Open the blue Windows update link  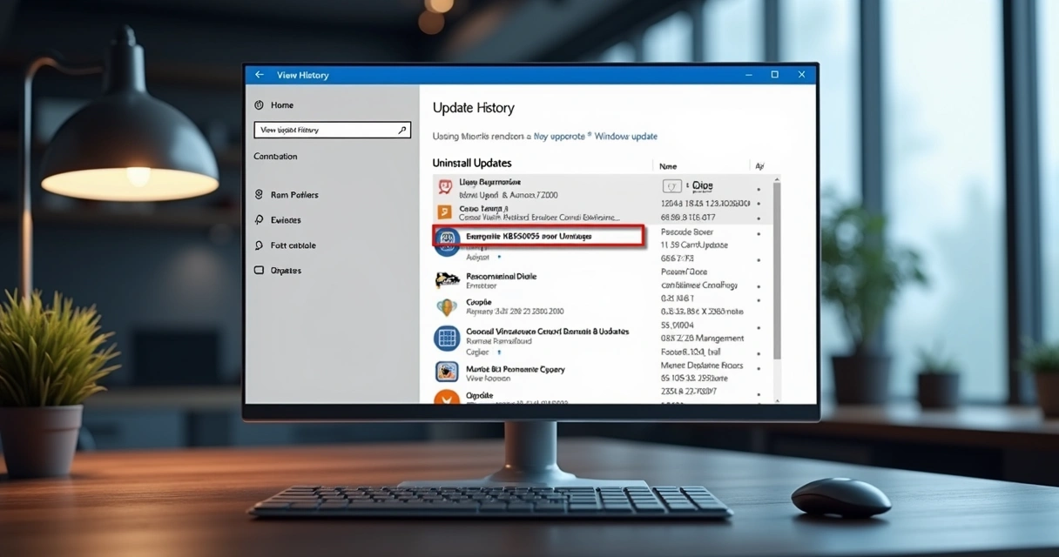[624, 137]
